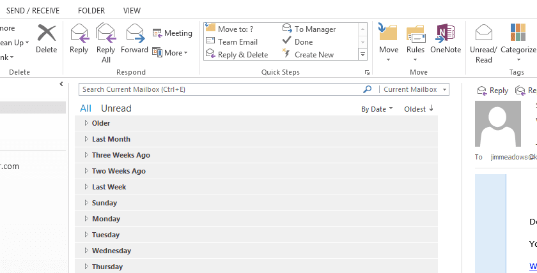Run the Team Email quick step

(x=237, y=42)
